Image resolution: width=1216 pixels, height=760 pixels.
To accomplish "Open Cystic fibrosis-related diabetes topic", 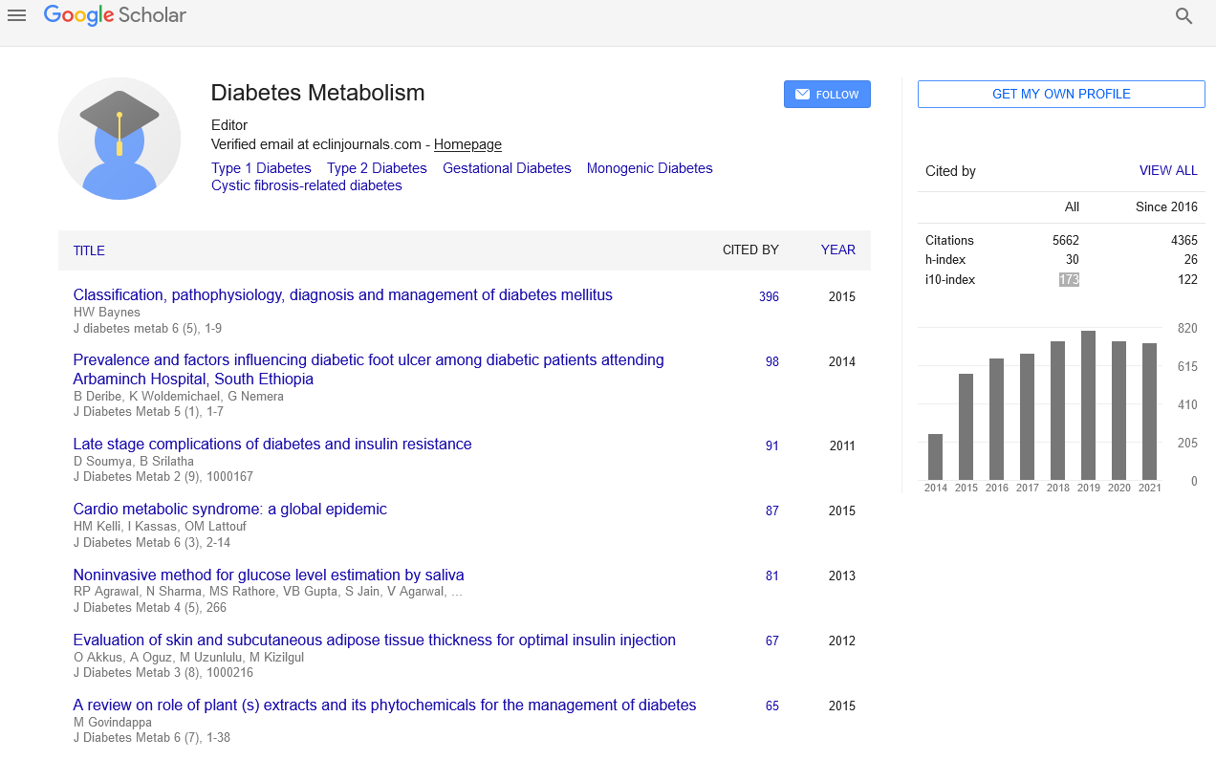I will point(306,185).
